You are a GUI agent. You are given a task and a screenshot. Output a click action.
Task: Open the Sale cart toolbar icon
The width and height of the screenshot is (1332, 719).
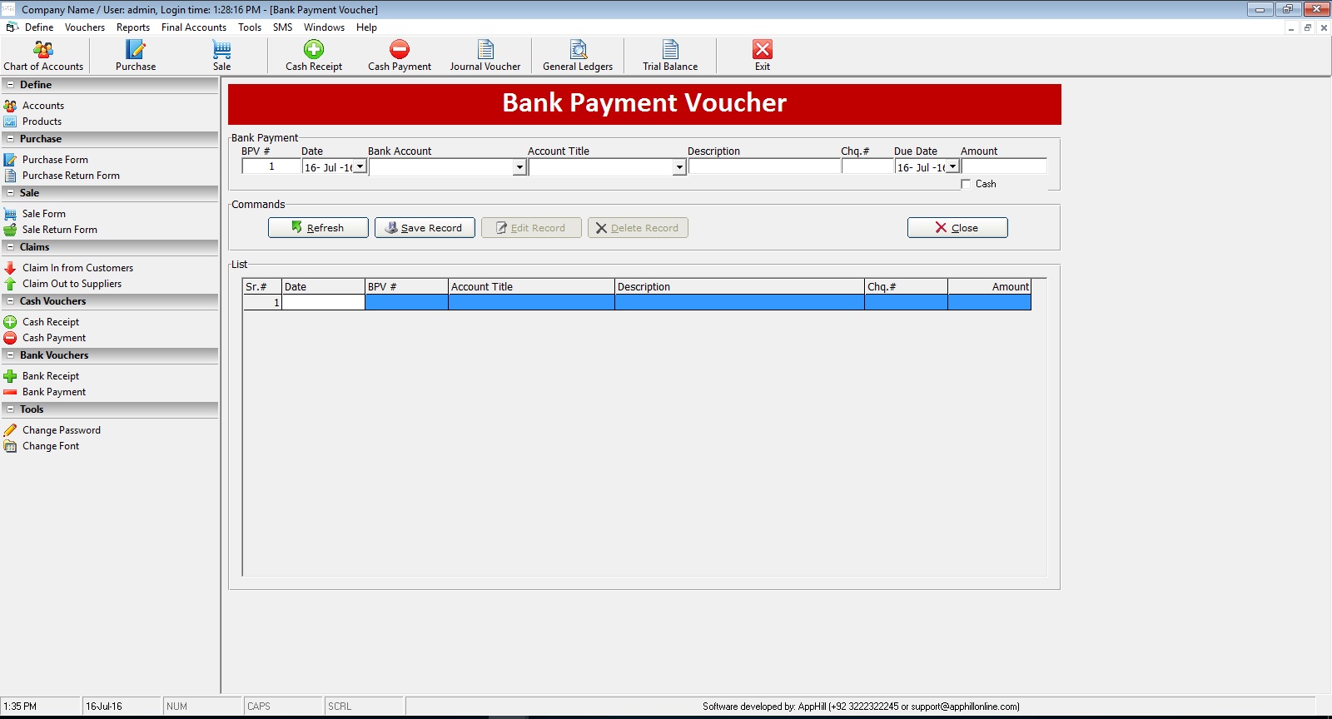tap(221, 56)
